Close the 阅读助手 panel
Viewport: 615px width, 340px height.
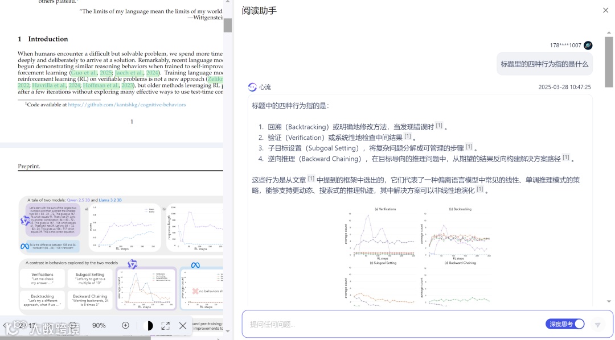click(x=605, y=11)
